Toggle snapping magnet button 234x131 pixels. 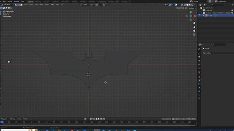pos(97,5)
